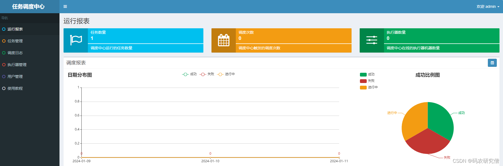This screenshot has width=503, height=166.
Task: Click the 调度报表 panel heading
Action: [76, 63]
